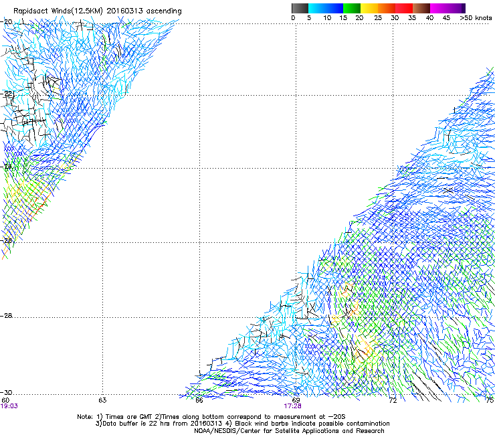Click the longitude label '63'
This screenshot has height=435, width=495.
tap(102, 400)
